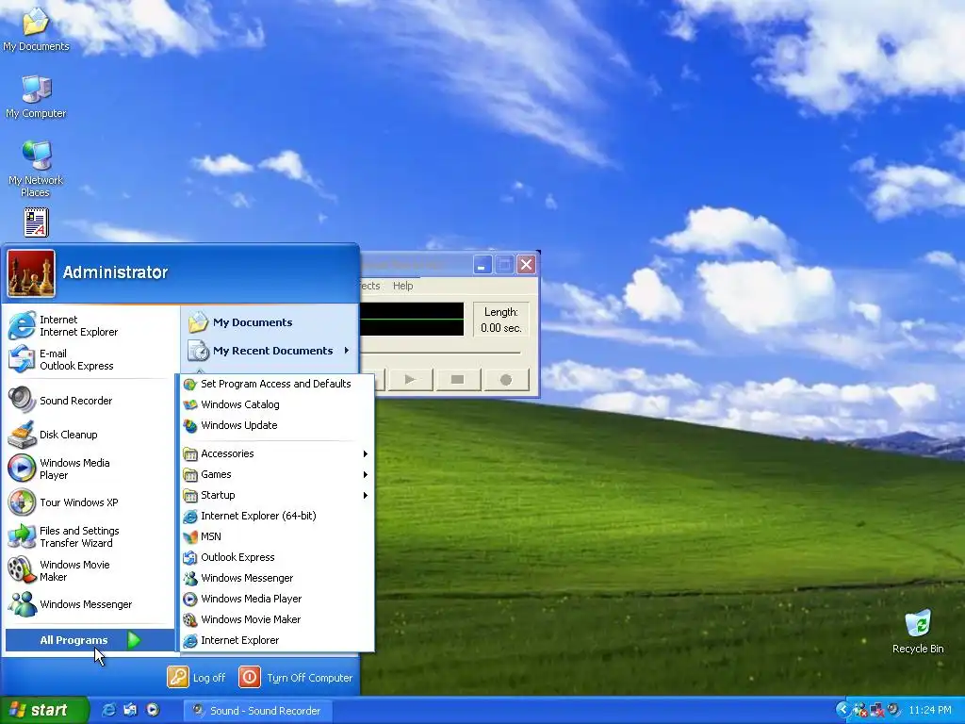965x724 pixels.
Task: Click All Programs with the green arrow
Action: coord(90,640)
